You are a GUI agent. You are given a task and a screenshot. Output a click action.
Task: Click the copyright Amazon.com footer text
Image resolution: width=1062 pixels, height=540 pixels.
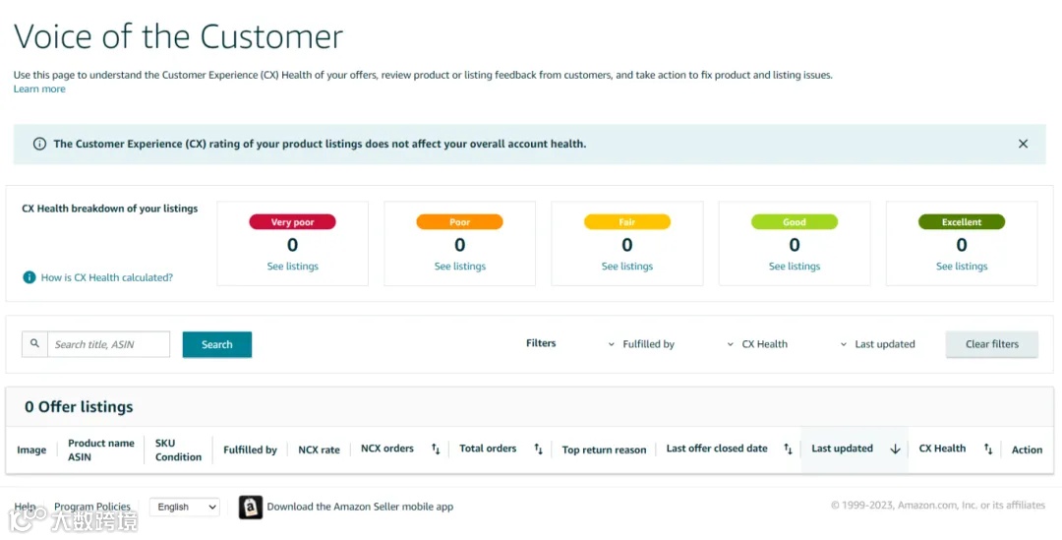[938, 506]
